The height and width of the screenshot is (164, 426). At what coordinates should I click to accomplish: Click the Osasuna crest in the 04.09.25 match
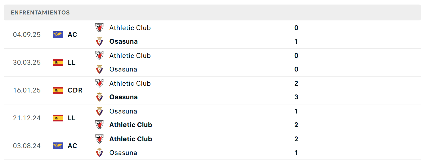click(x=99, y=41)
